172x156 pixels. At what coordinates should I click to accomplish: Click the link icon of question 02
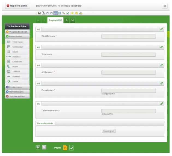(162, 47)
